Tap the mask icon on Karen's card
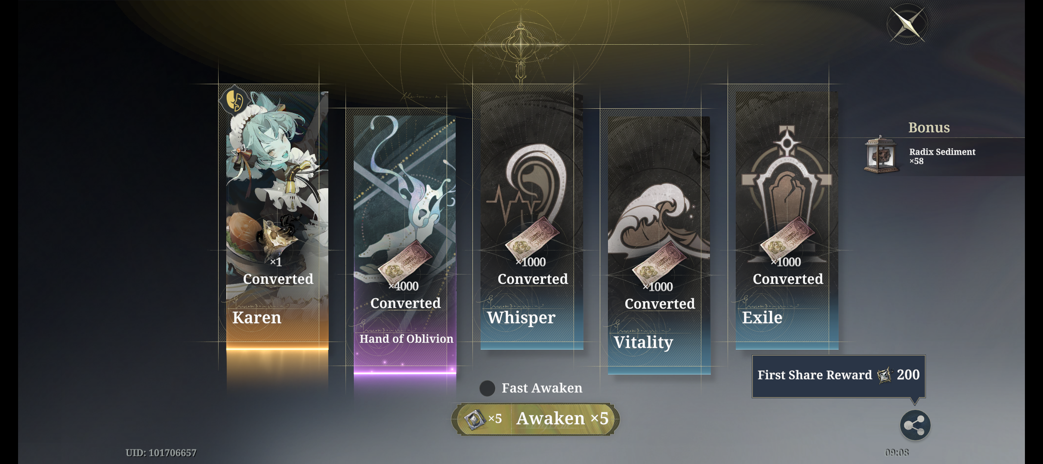 [x=235, y=100]
